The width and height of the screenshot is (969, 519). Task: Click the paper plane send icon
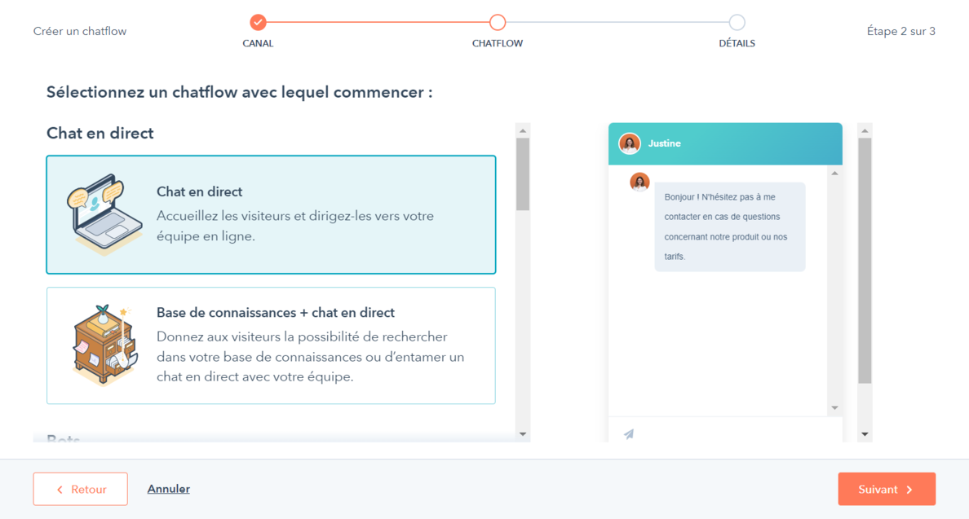click(629, 434)
